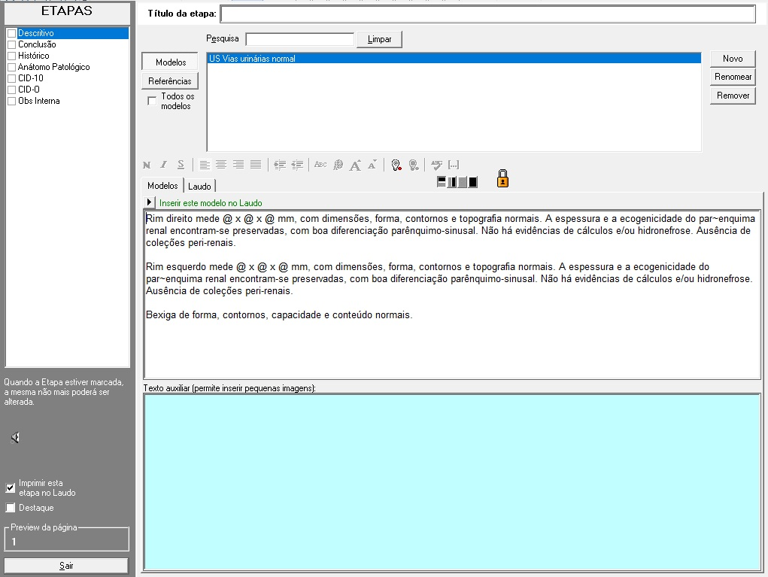The width and height of the screenshot is (768, 577).
Task: Justify the paragraph text
Action: click(x=256, y=165)
